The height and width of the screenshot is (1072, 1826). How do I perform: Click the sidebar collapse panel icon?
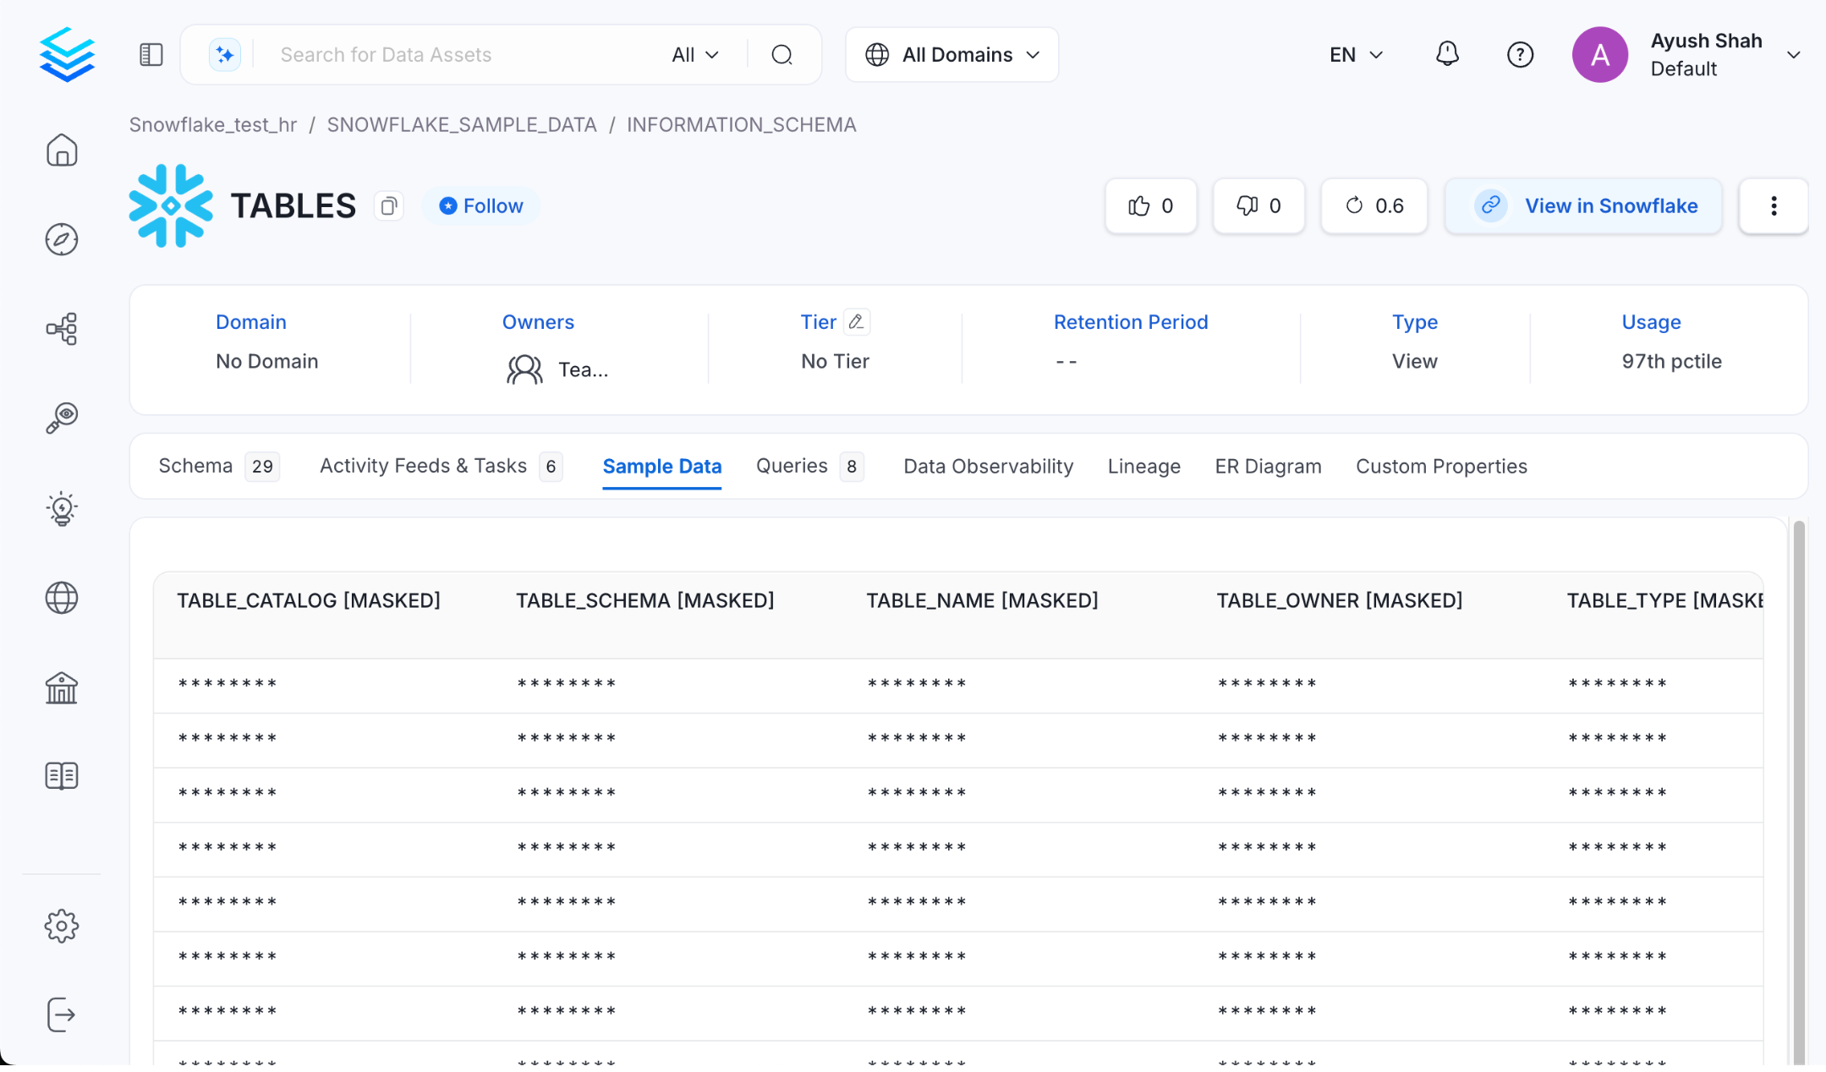151,55
